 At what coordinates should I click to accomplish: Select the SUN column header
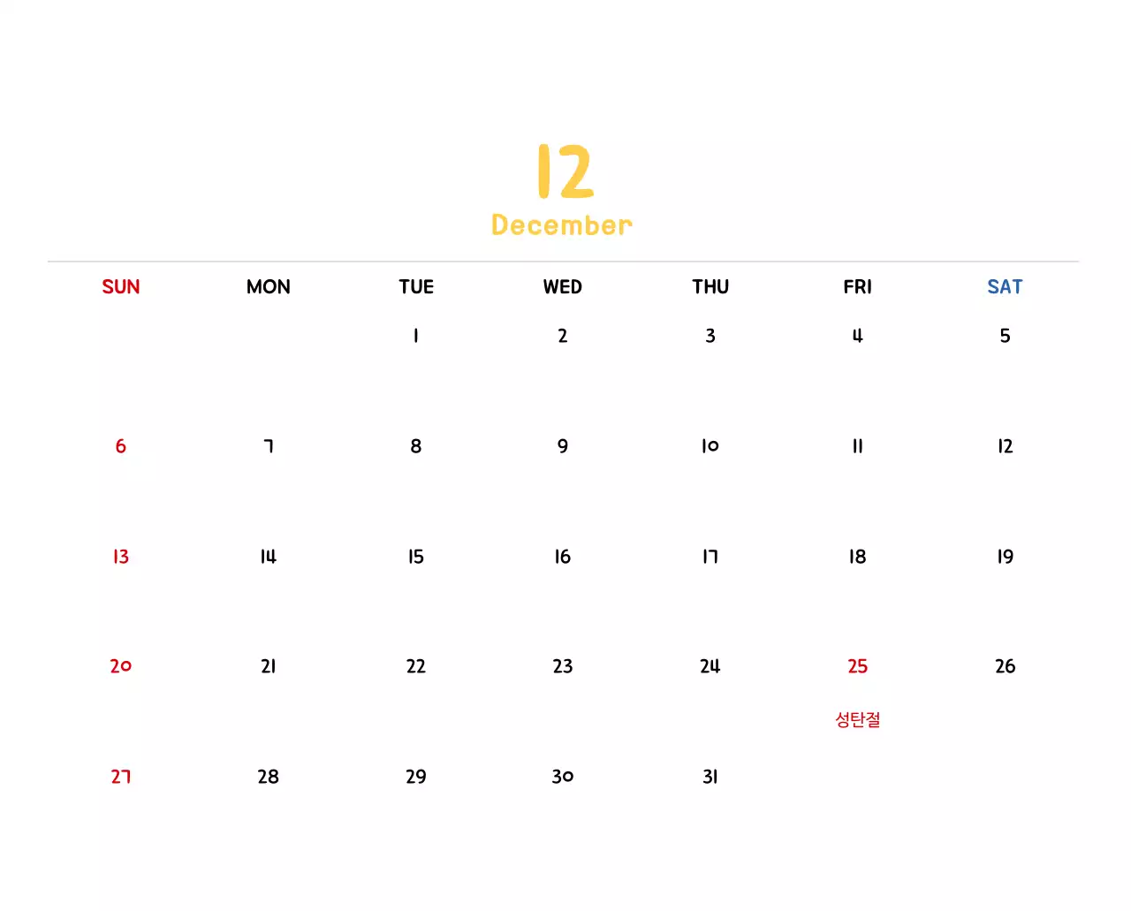tap(121, 287)
